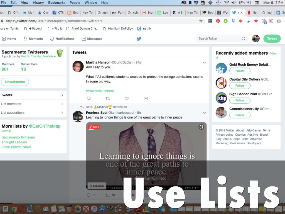Screen dimensions: 285x214
Task: Open the Bookmarks menu in the menu bar
Action: (x=56, y=3)
